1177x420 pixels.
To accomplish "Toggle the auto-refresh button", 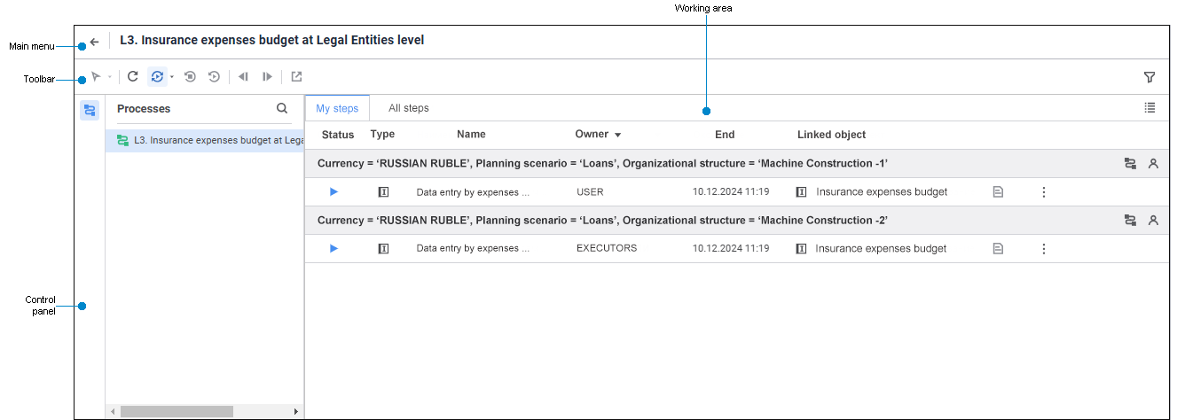I will 157,77.
